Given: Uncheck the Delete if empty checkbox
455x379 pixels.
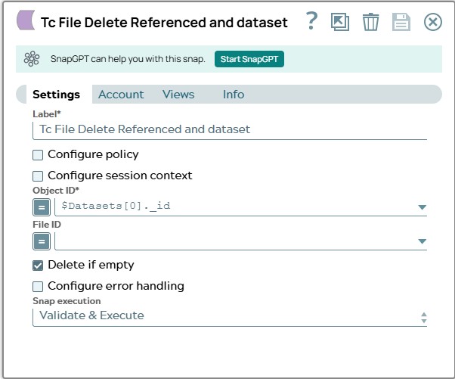Looking at the screenshot, I should click(38, 266).
